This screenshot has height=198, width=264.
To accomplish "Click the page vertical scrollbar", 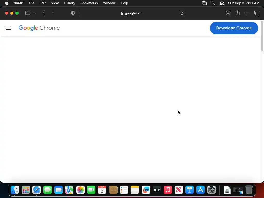I will point(262,36).
